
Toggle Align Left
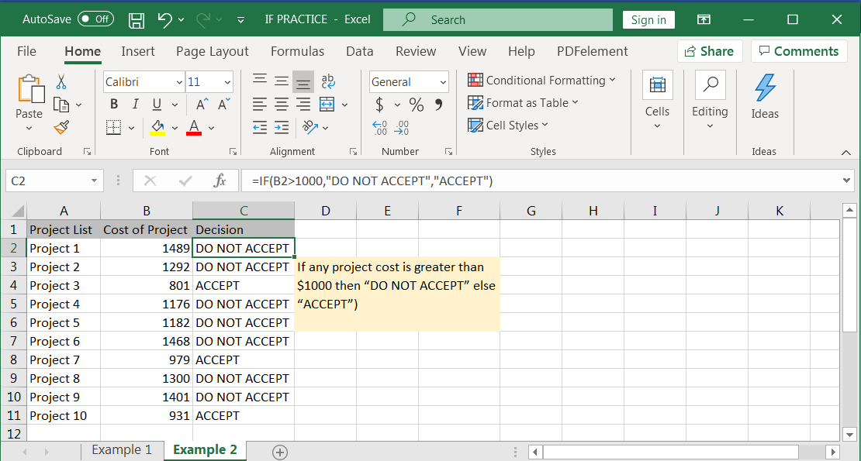coord(260,104)
